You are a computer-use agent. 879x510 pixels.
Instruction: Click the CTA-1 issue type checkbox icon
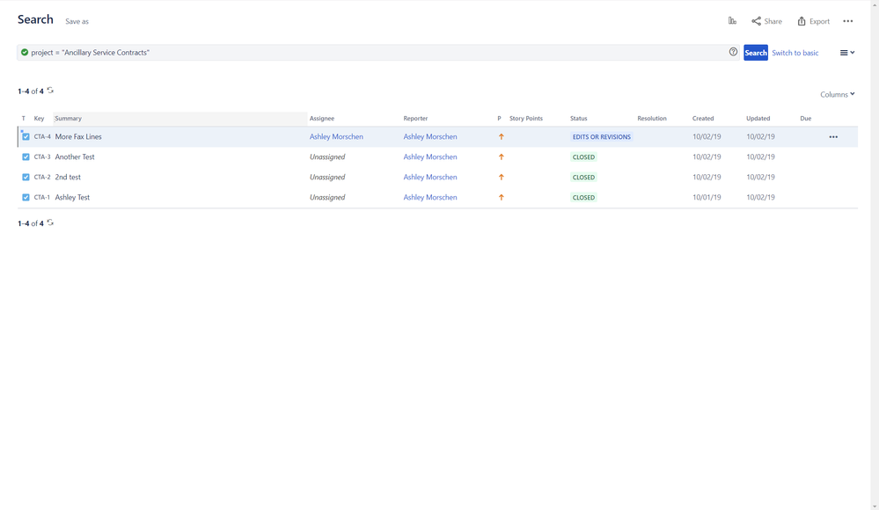click(26, 198)
